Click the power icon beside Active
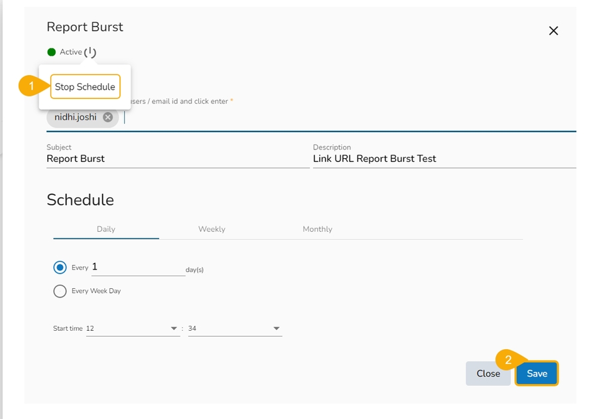This screenshot has width=597, height=419. click(x=90, y=52)
